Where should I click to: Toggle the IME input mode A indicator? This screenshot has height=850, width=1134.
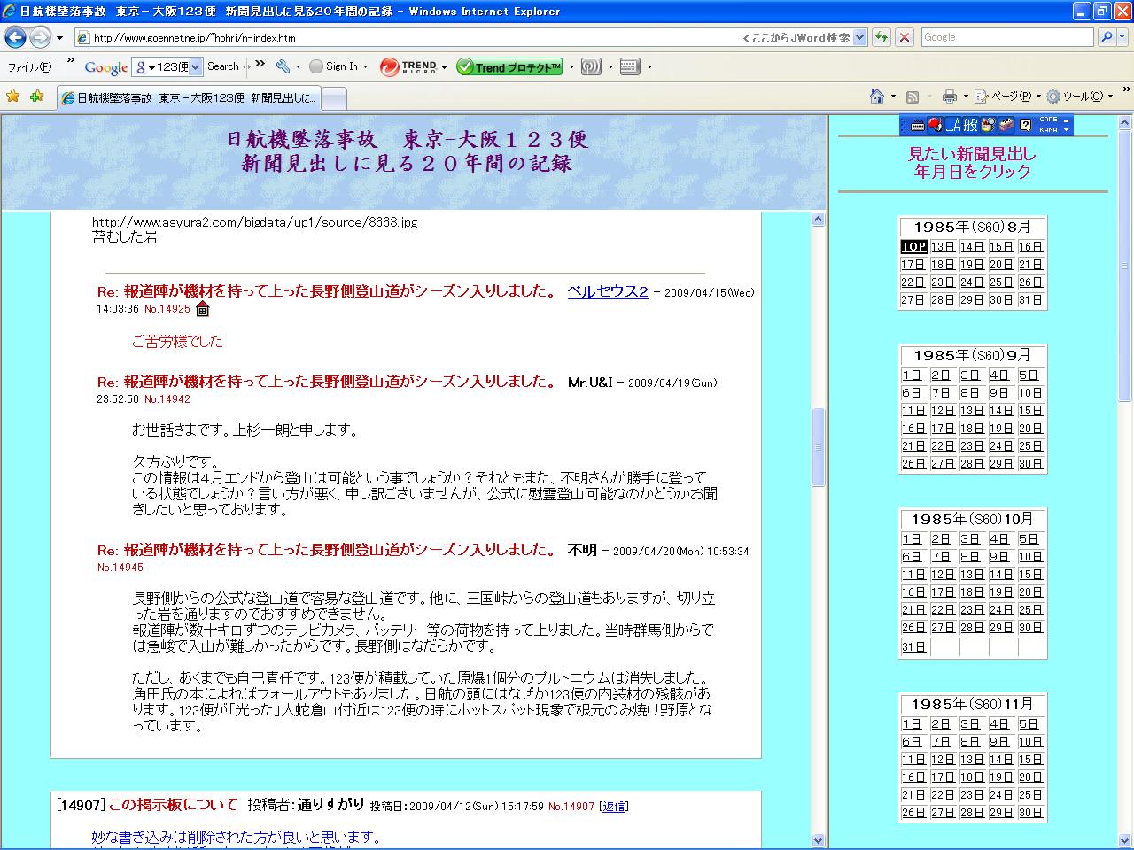952,125
